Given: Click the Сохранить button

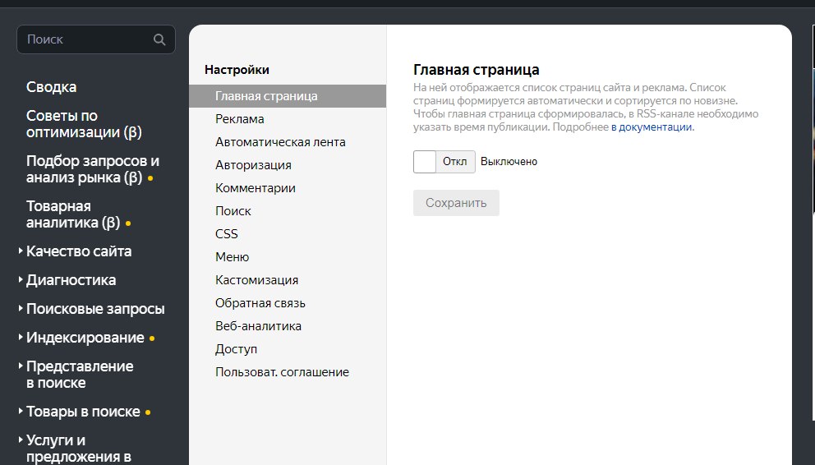Looking at the screenshot, I should (x=456, y=203).
